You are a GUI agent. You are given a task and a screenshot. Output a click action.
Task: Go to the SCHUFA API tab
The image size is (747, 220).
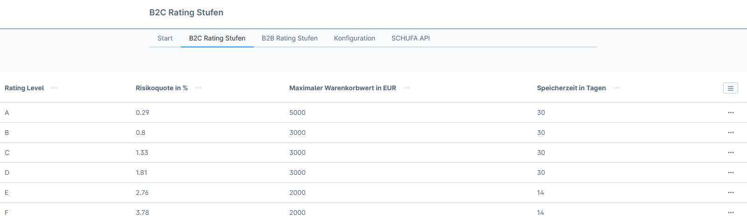410,38
